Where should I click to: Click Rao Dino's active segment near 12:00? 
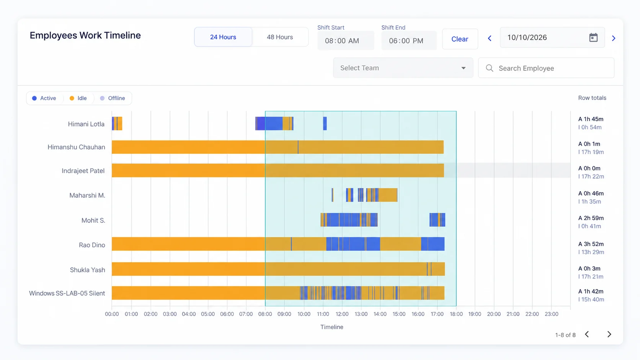(x=353, y=244)
